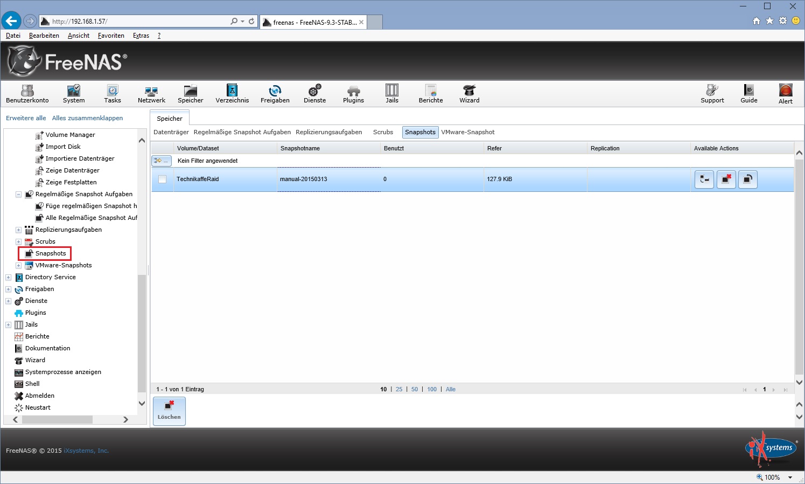
Task: Click the destroy snapshot action icon
Action: (x=726, y=179)
